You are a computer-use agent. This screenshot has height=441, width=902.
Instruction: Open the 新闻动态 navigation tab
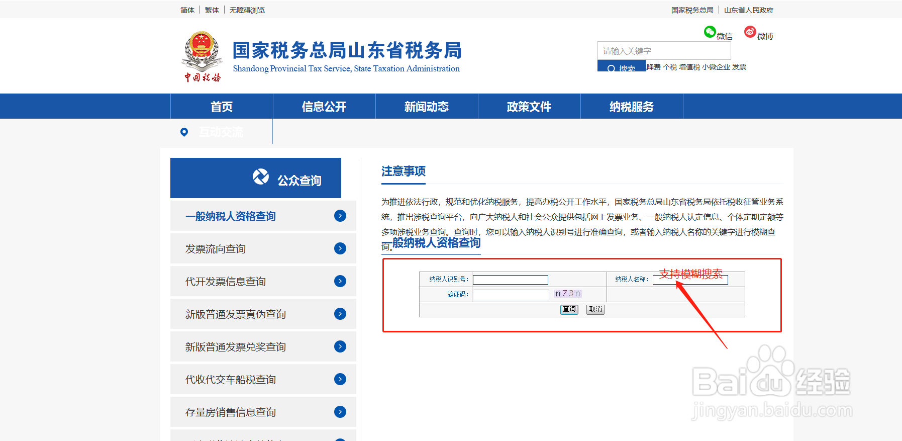427,106
